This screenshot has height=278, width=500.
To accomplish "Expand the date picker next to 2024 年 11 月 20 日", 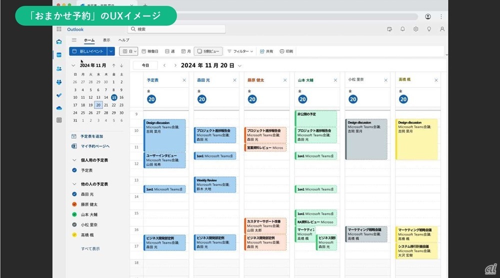I will pyautogui.click(x=240, y=65).
